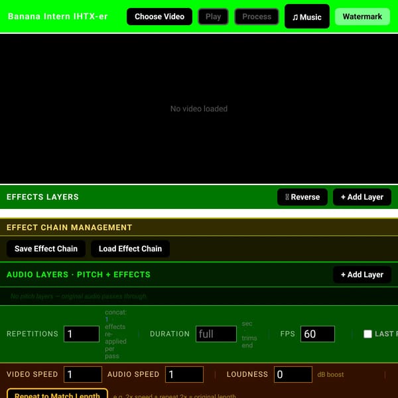Screen dimensions: 398x398
Task: Click Load Effect Chain
Action: tap(130, 249)
